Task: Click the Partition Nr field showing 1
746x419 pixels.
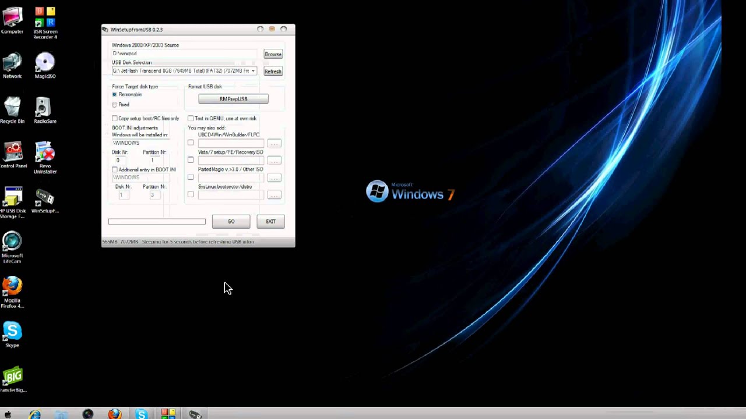Action: (x=154, y=160)
